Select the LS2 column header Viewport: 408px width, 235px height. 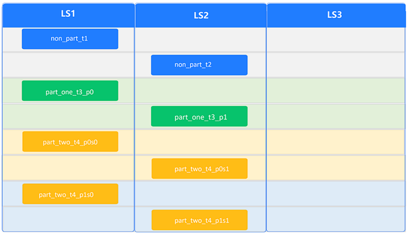tap(201, 15)
